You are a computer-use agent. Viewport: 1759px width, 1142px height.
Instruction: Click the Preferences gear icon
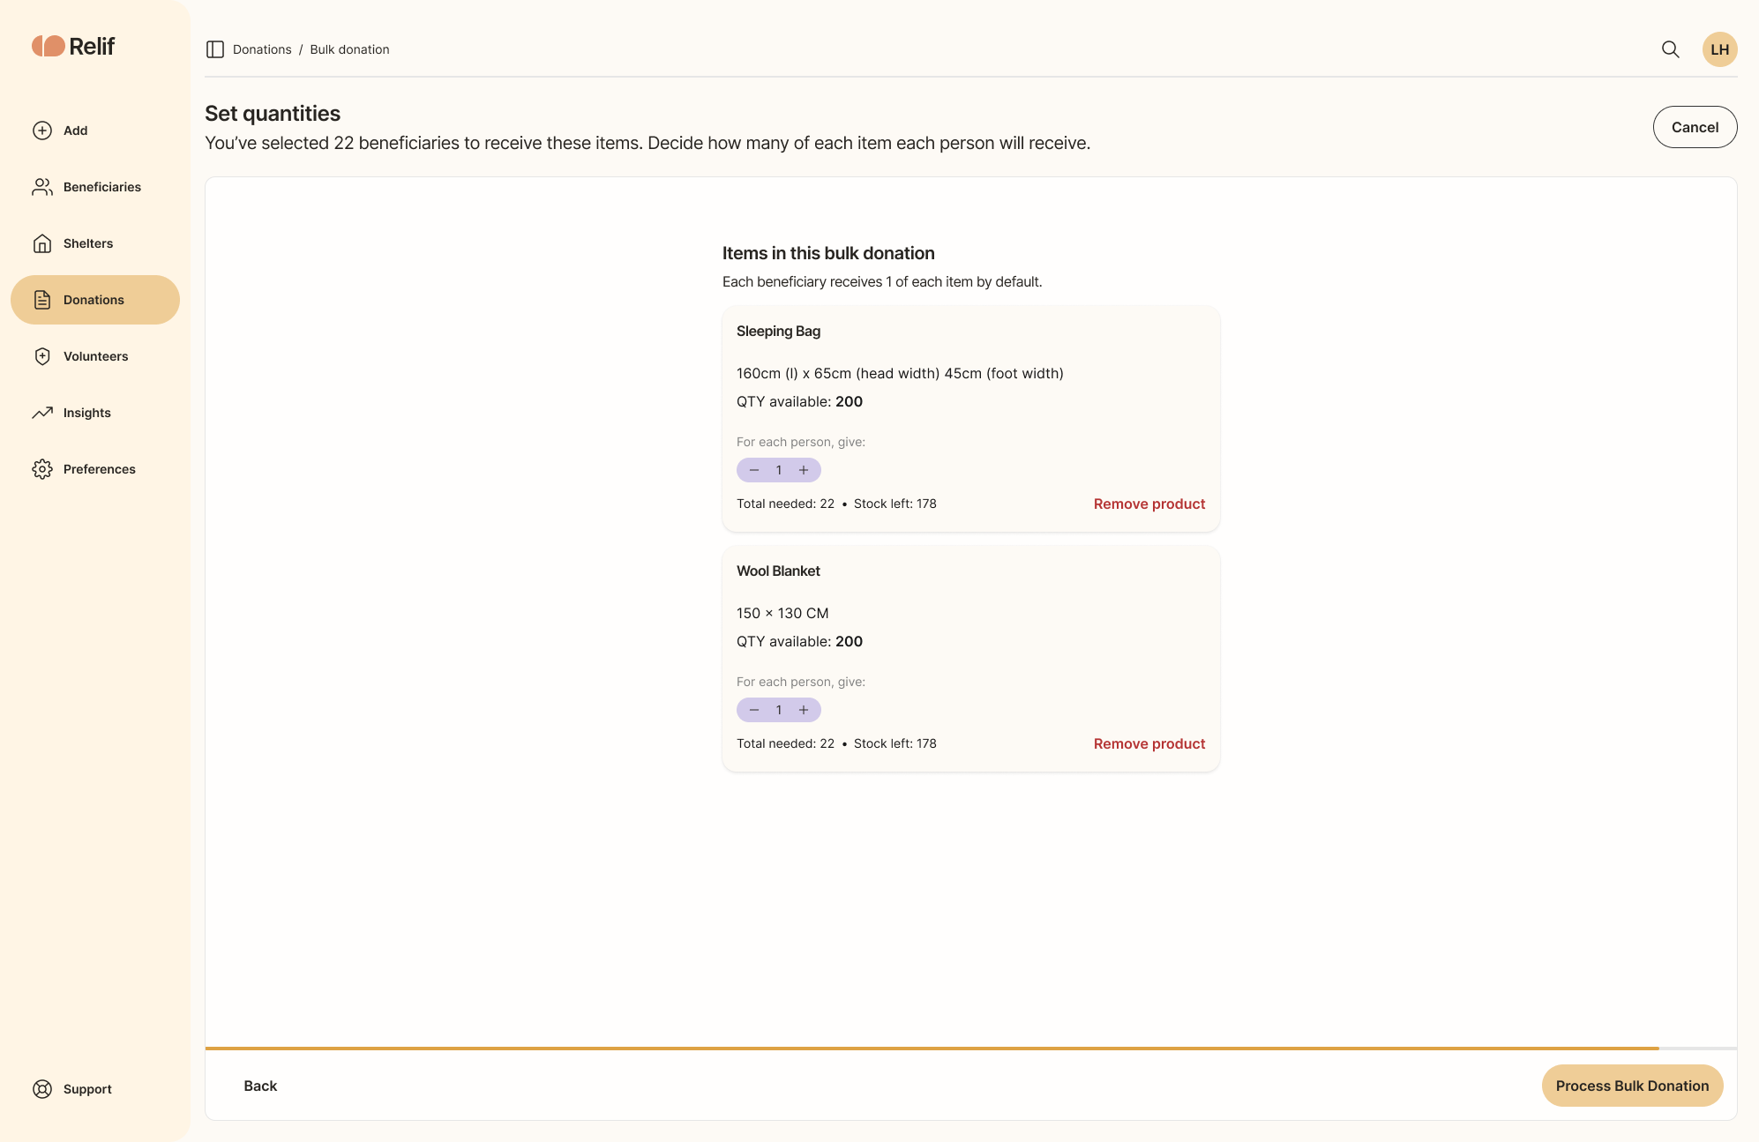(42, 469)
